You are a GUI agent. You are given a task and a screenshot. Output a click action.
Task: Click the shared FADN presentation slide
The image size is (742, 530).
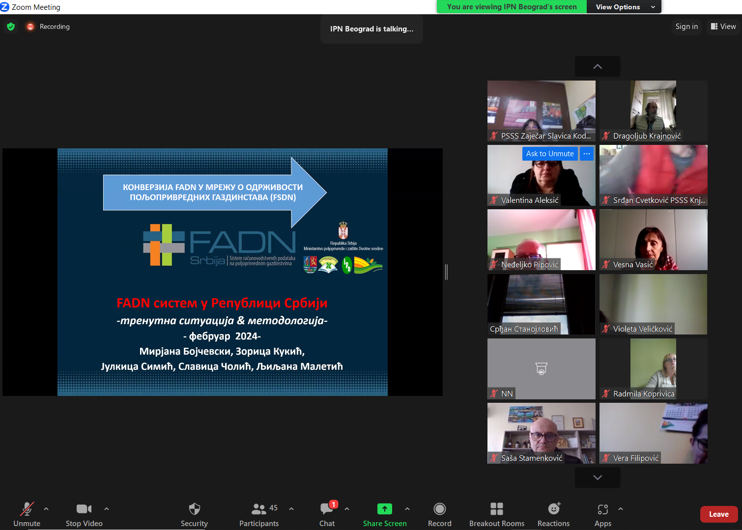[223, 272]
